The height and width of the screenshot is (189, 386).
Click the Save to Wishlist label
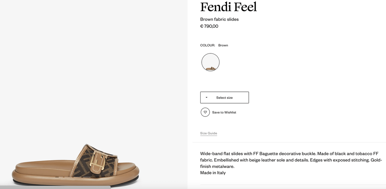pyautogui.click(x=224, y=112)
